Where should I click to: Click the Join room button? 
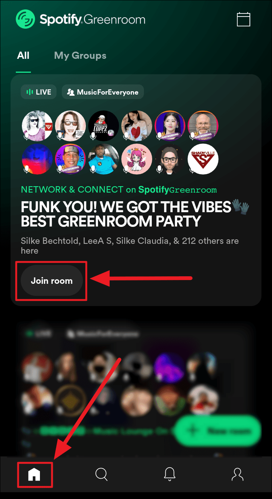[x=52, y=281]
